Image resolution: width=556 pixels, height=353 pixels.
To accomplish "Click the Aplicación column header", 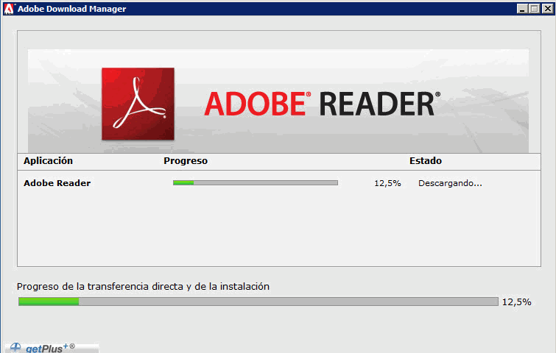I will coord(48,161).
